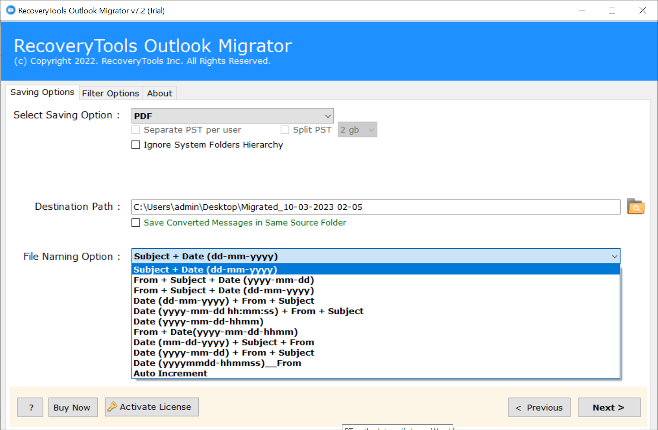Check Save Converted Messages in Same Source Folder
658x430 pixels.
click(136, 223)
